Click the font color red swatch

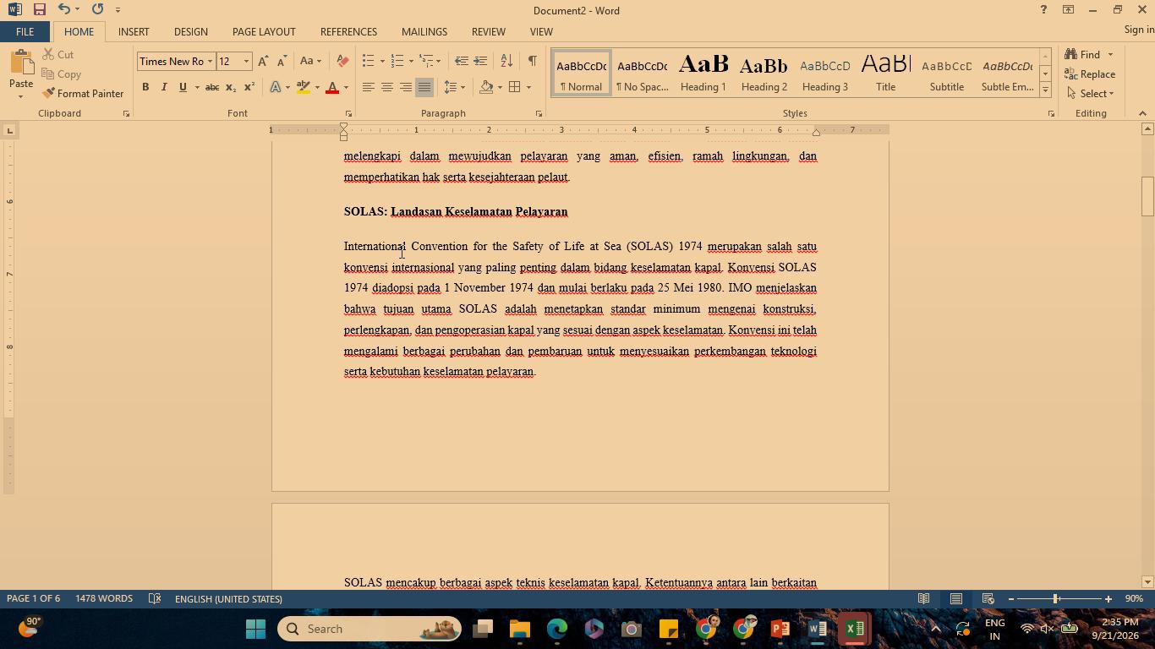[332, 87]
